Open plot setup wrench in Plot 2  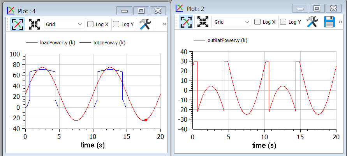(x=312, y=22)
